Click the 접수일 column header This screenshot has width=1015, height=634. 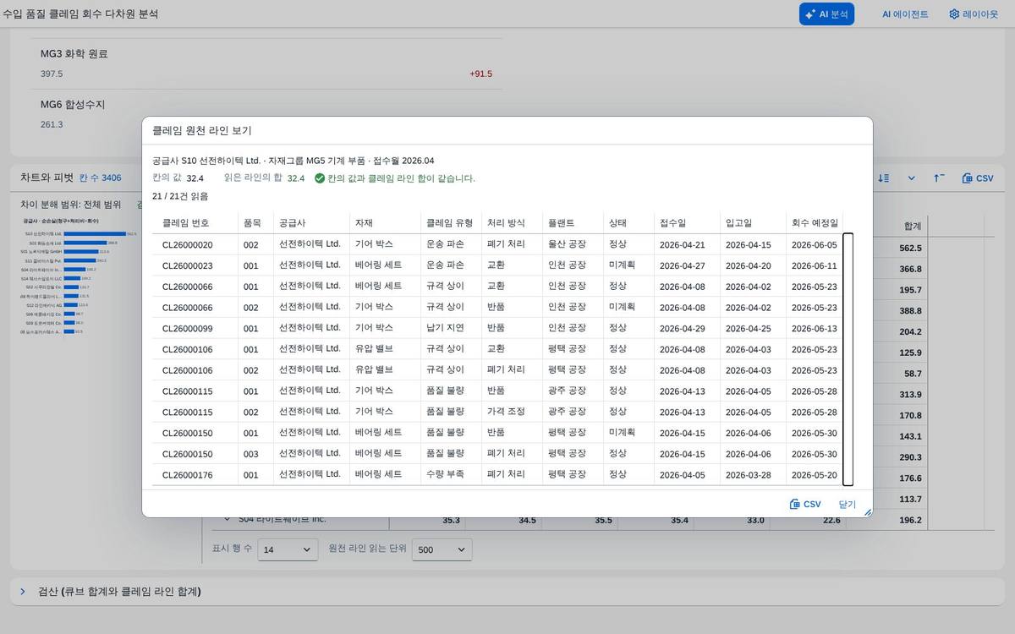(x=687, y=223)
